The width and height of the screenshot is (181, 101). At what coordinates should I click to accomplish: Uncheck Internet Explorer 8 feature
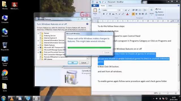pos(40,38)
